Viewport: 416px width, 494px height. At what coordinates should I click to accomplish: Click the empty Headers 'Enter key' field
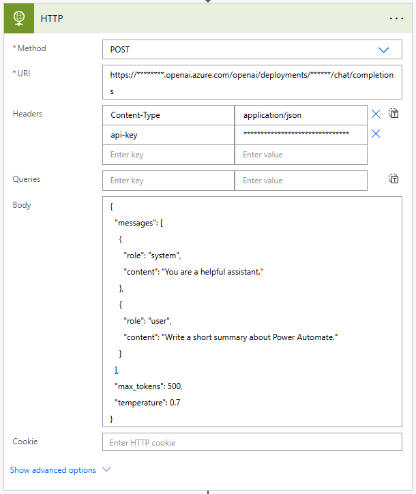click(168, 155)
